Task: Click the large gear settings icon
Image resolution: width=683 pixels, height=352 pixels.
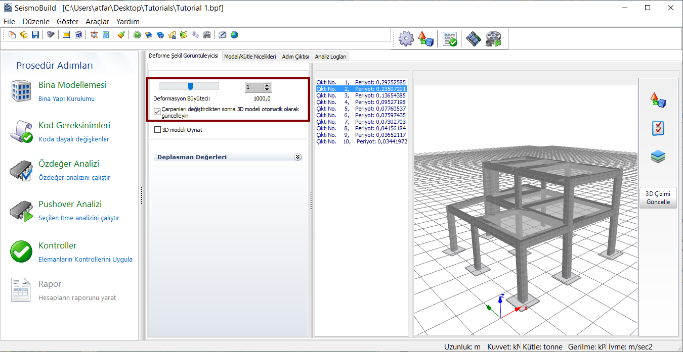Action: [x=406, y=39]
